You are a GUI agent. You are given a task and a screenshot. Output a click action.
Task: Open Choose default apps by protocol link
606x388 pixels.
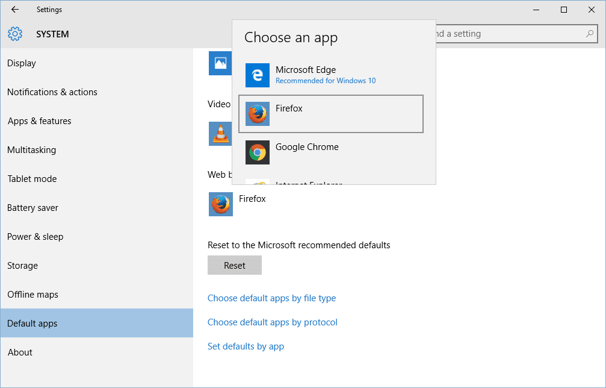[272, 322]
